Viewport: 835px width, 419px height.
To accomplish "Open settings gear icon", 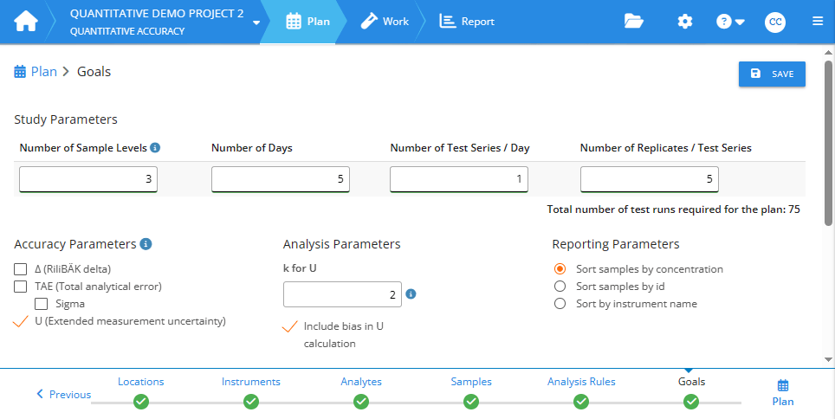I will coord(685,22).
